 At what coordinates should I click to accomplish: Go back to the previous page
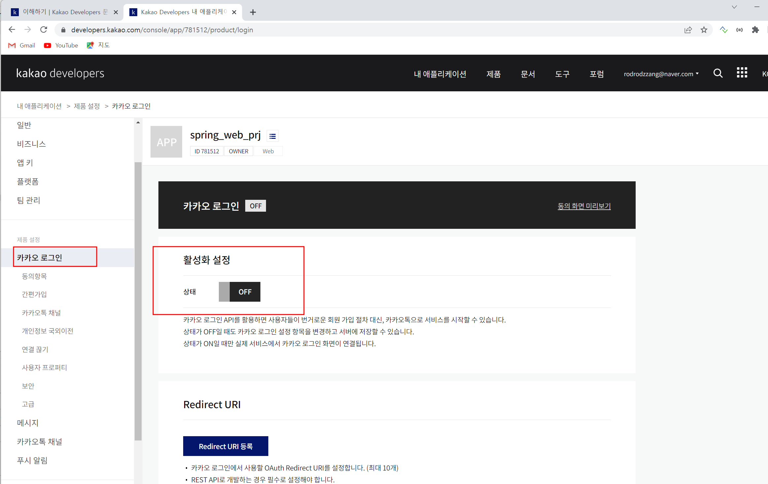pyautogui.click(x=12, y=30)
